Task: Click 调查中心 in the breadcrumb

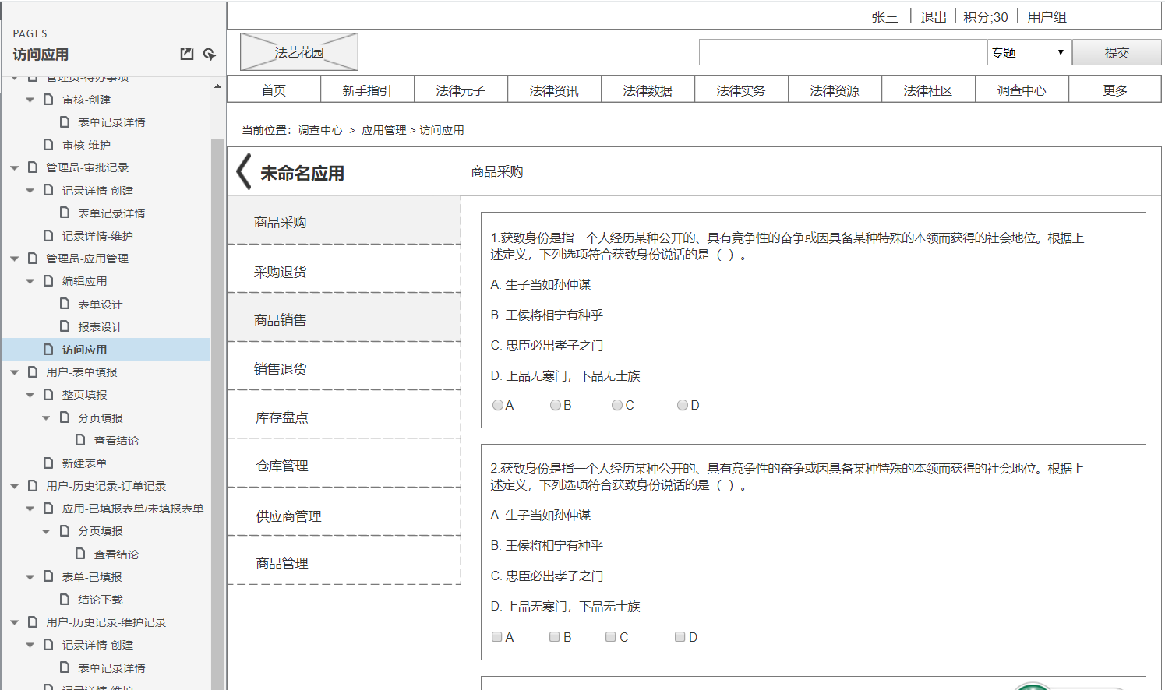Action: click(319, 130)
